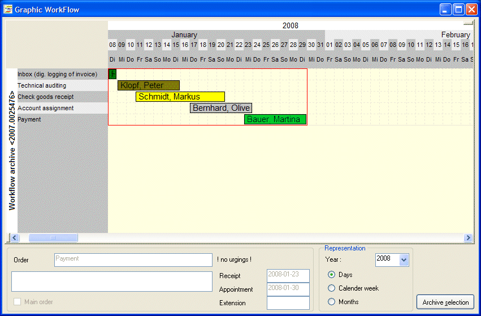Click the Order field containing Payment
The height and width of the screenshot is (316, 481).
(x=133, y=260)
